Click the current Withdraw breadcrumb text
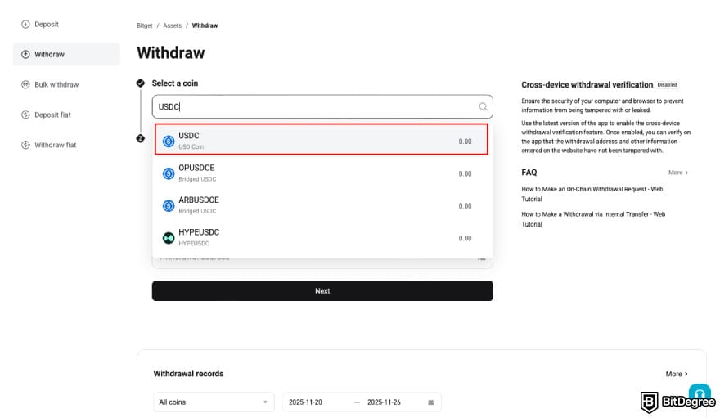720x418 pixels. click(205, 25)
